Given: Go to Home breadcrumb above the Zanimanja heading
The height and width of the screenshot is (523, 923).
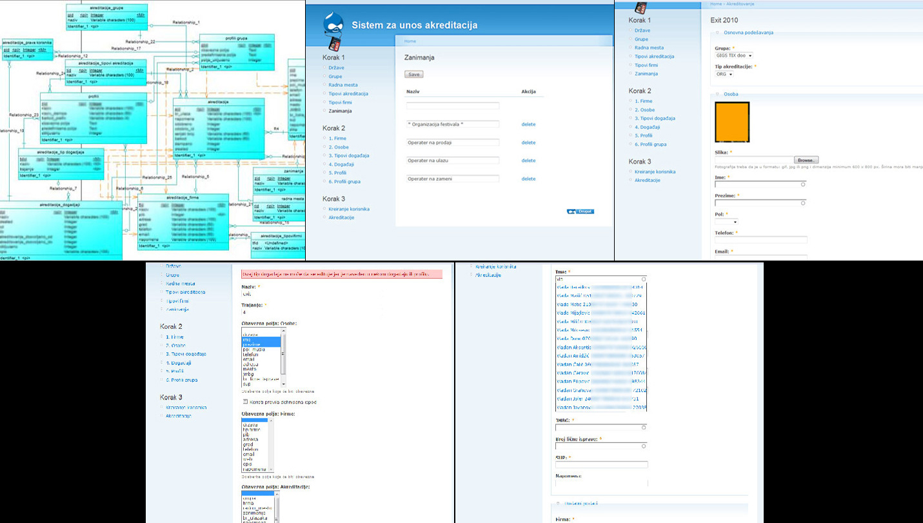Looking at the screenshot, I should [x=410, y=41].
